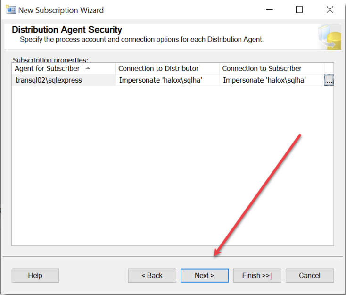Close the wizard window with X
346x295 pixels.
coord(330,10)
